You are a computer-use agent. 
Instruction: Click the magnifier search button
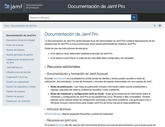coord(134,17)
